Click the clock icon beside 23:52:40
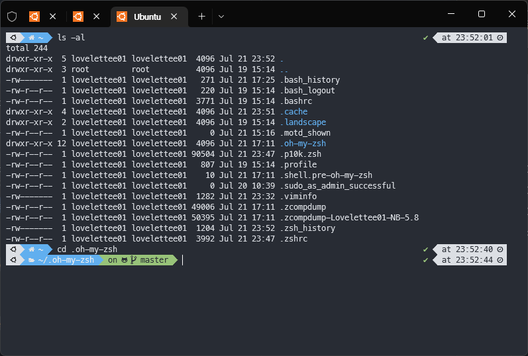The width and height of the screenshot is (528, 356). [500, 249]
